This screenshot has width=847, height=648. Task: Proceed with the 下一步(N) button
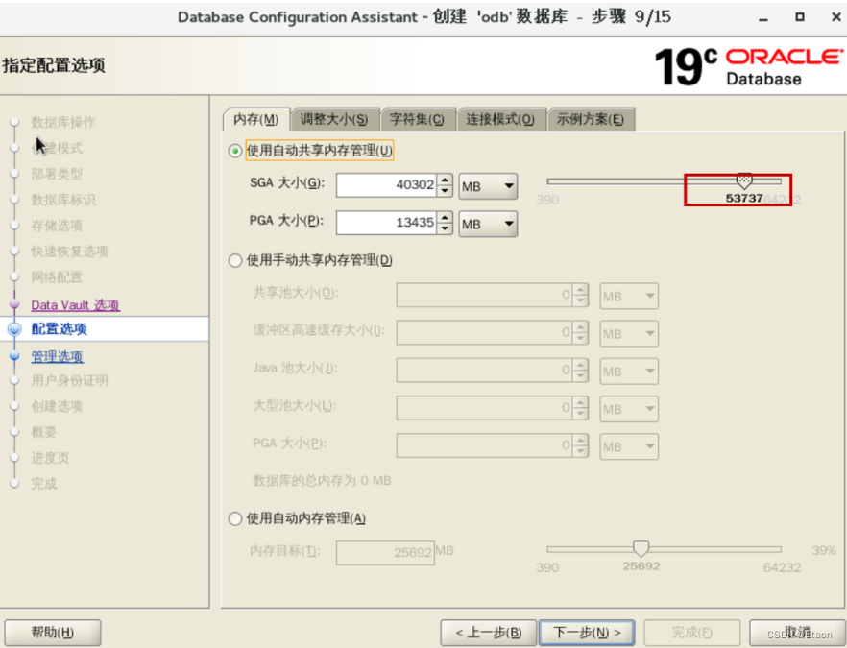[x=587, y=633]
